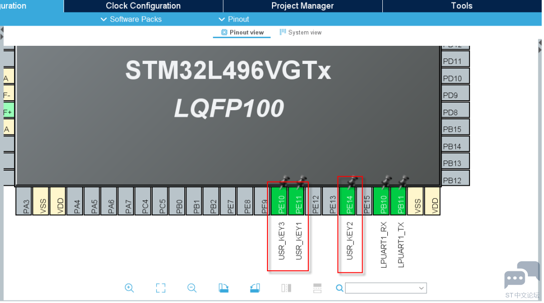Click pin PE7
The width and height of the screenshot is (544, 303).
(x=229, y=201)
